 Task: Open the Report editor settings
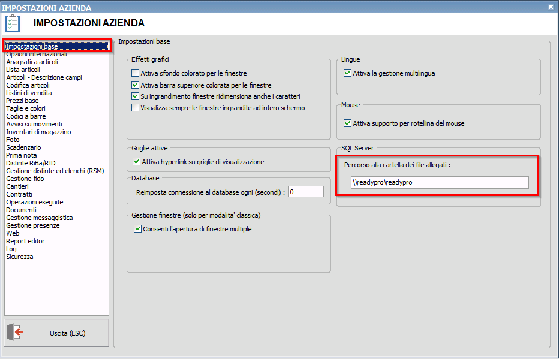coord(25,241)
